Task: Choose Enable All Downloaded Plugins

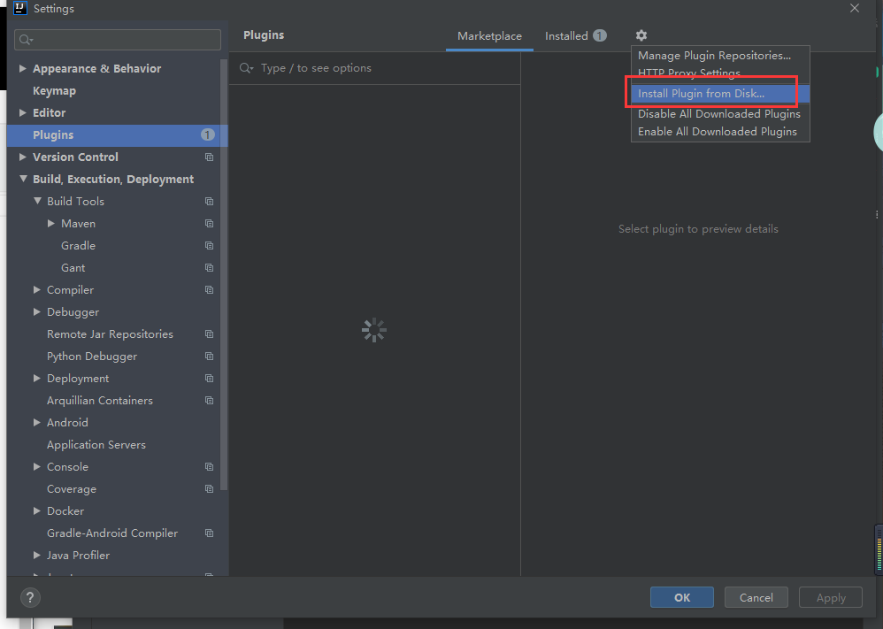Action: point(719,132)
